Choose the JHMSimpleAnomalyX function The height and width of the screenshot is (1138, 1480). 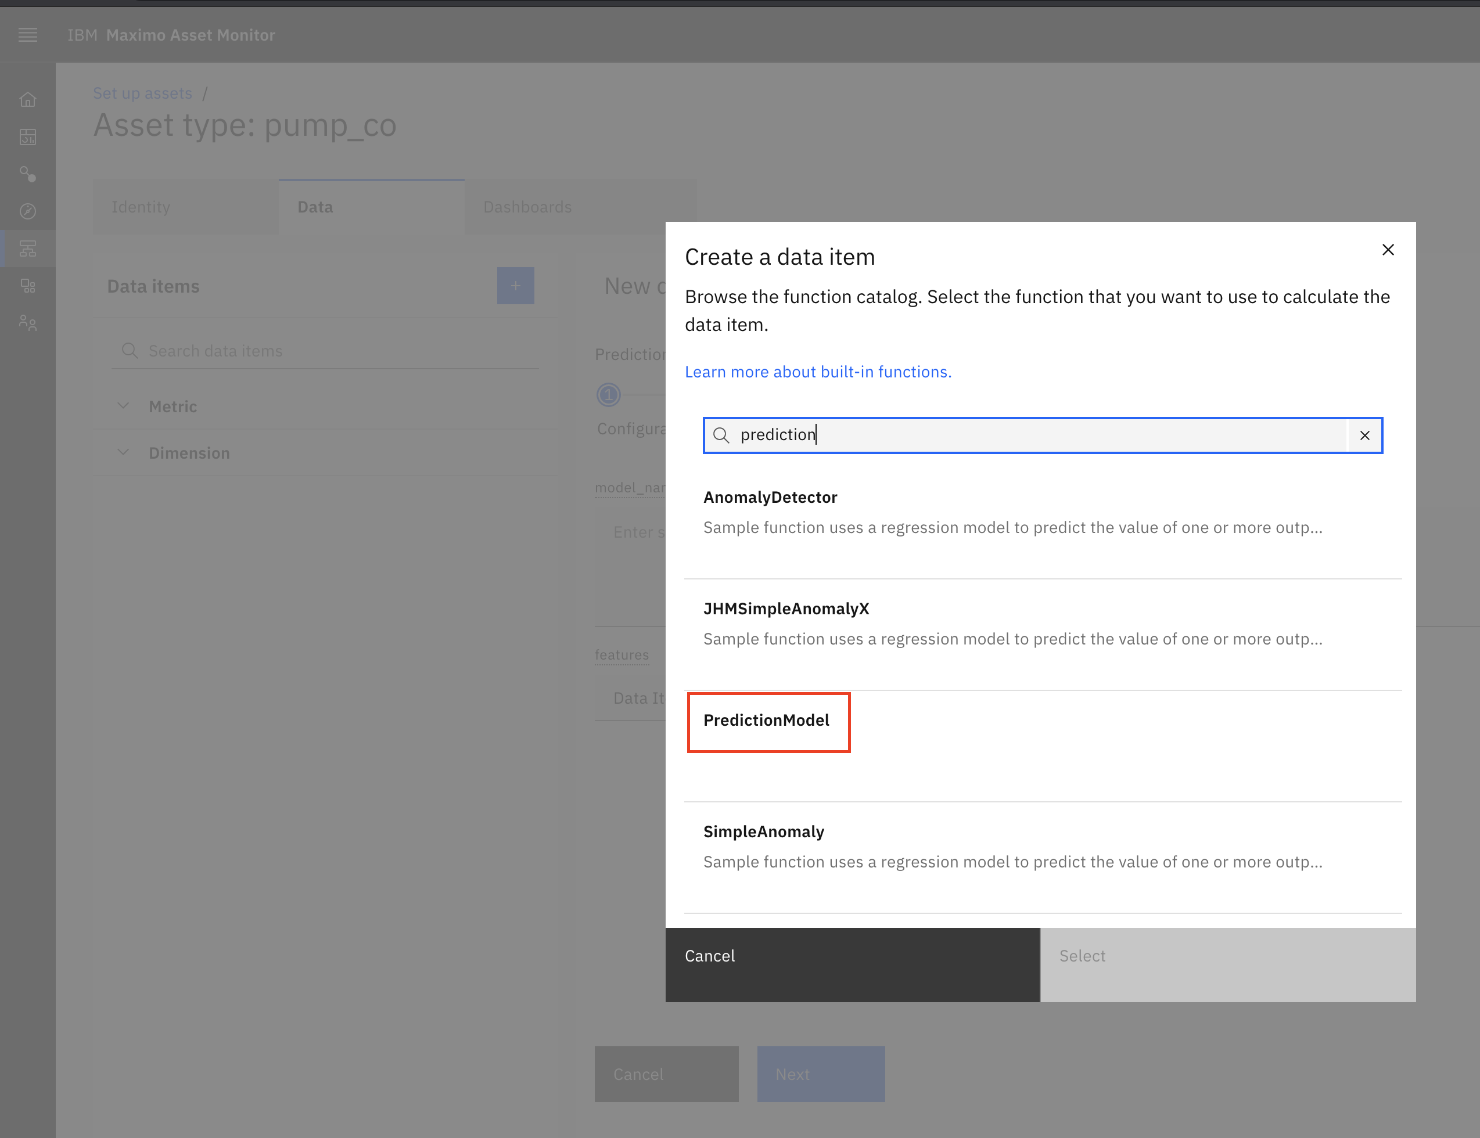[1043, 635]
